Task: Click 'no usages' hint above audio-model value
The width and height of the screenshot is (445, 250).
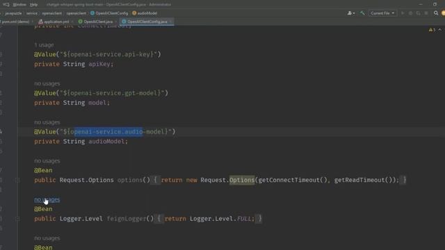Action: [47, 122]
